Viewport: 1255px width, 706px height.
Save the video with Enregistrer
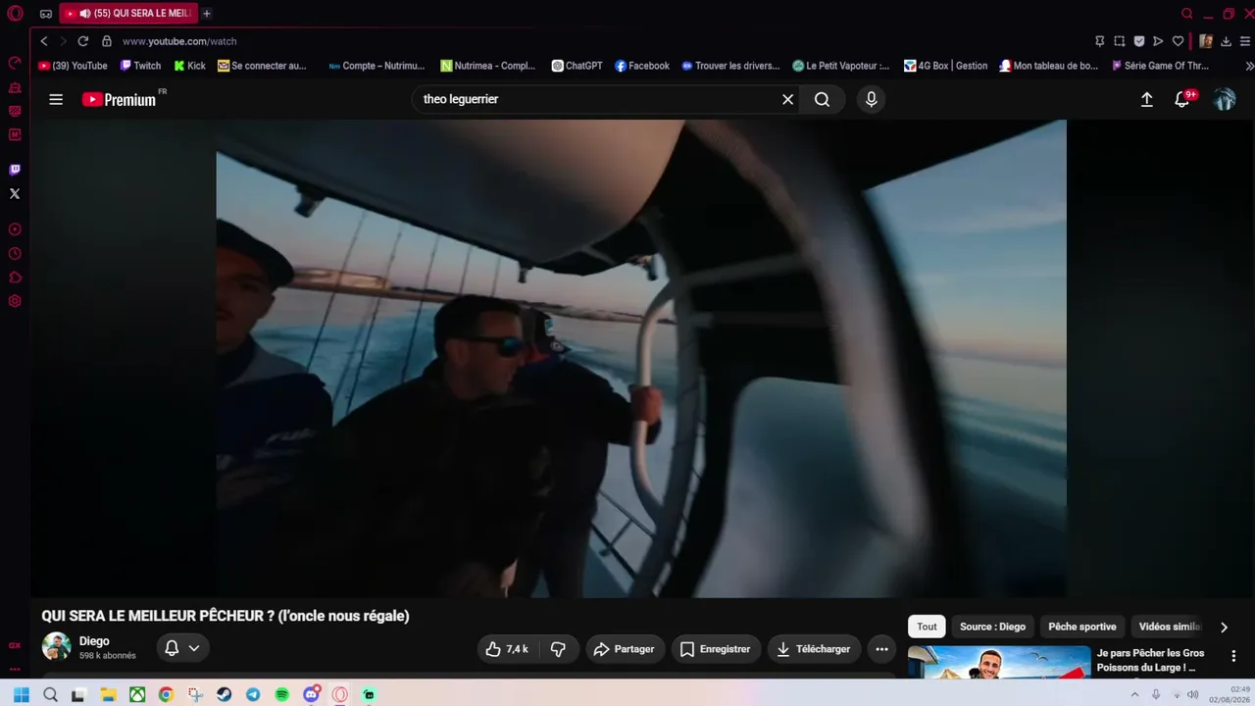[716, 649]
